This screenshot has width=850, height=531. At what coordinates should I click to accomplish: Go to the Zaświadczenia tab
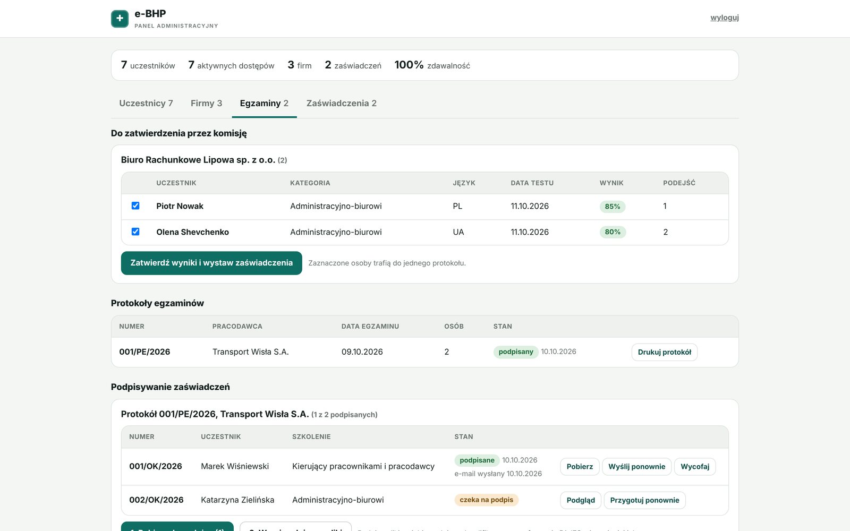pos(341,103)
